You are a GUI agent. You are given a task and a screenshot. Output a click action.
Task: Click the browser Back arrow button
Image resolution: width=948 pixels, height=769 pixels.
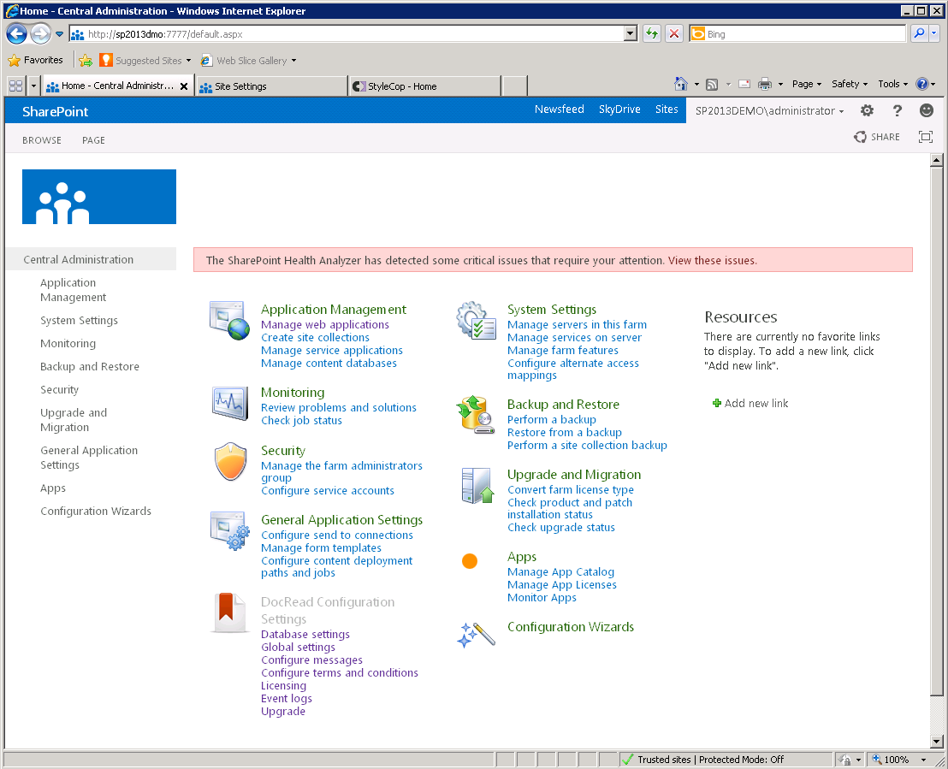click(17, 34)
